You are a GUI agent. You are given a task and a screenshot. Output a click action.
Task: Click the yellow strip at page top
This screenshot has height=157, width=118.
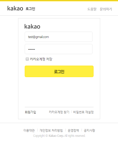click(x=59, y=1)
